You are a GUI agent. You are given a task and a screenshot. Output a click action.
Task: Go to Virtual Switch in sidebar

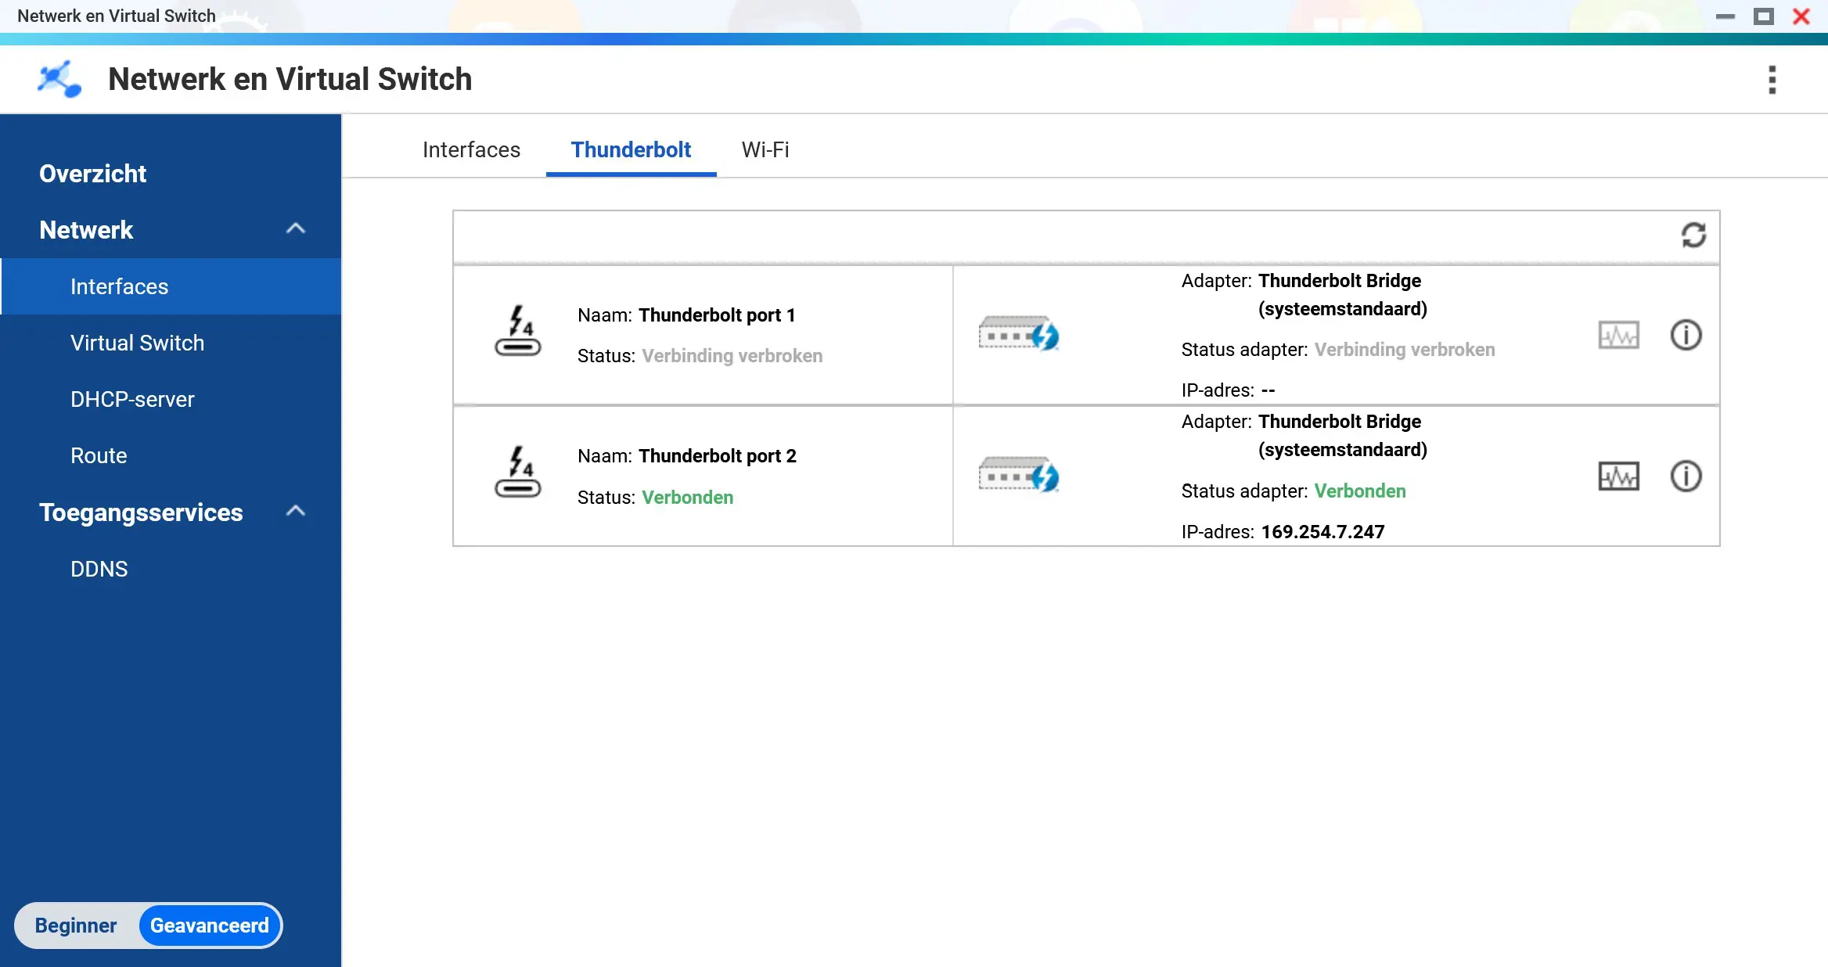[x=137, y=343]
